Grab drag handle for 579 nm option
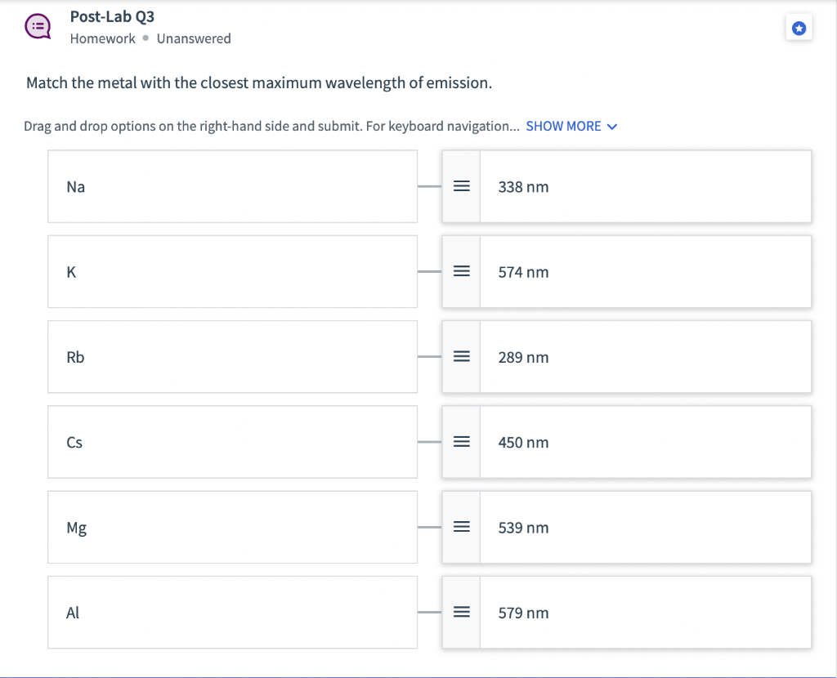837x678 pixels. tap(461, 613)
